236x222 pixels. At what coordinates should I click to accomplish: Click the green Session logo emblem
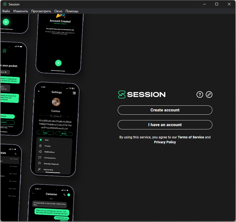tap(122, 95)
